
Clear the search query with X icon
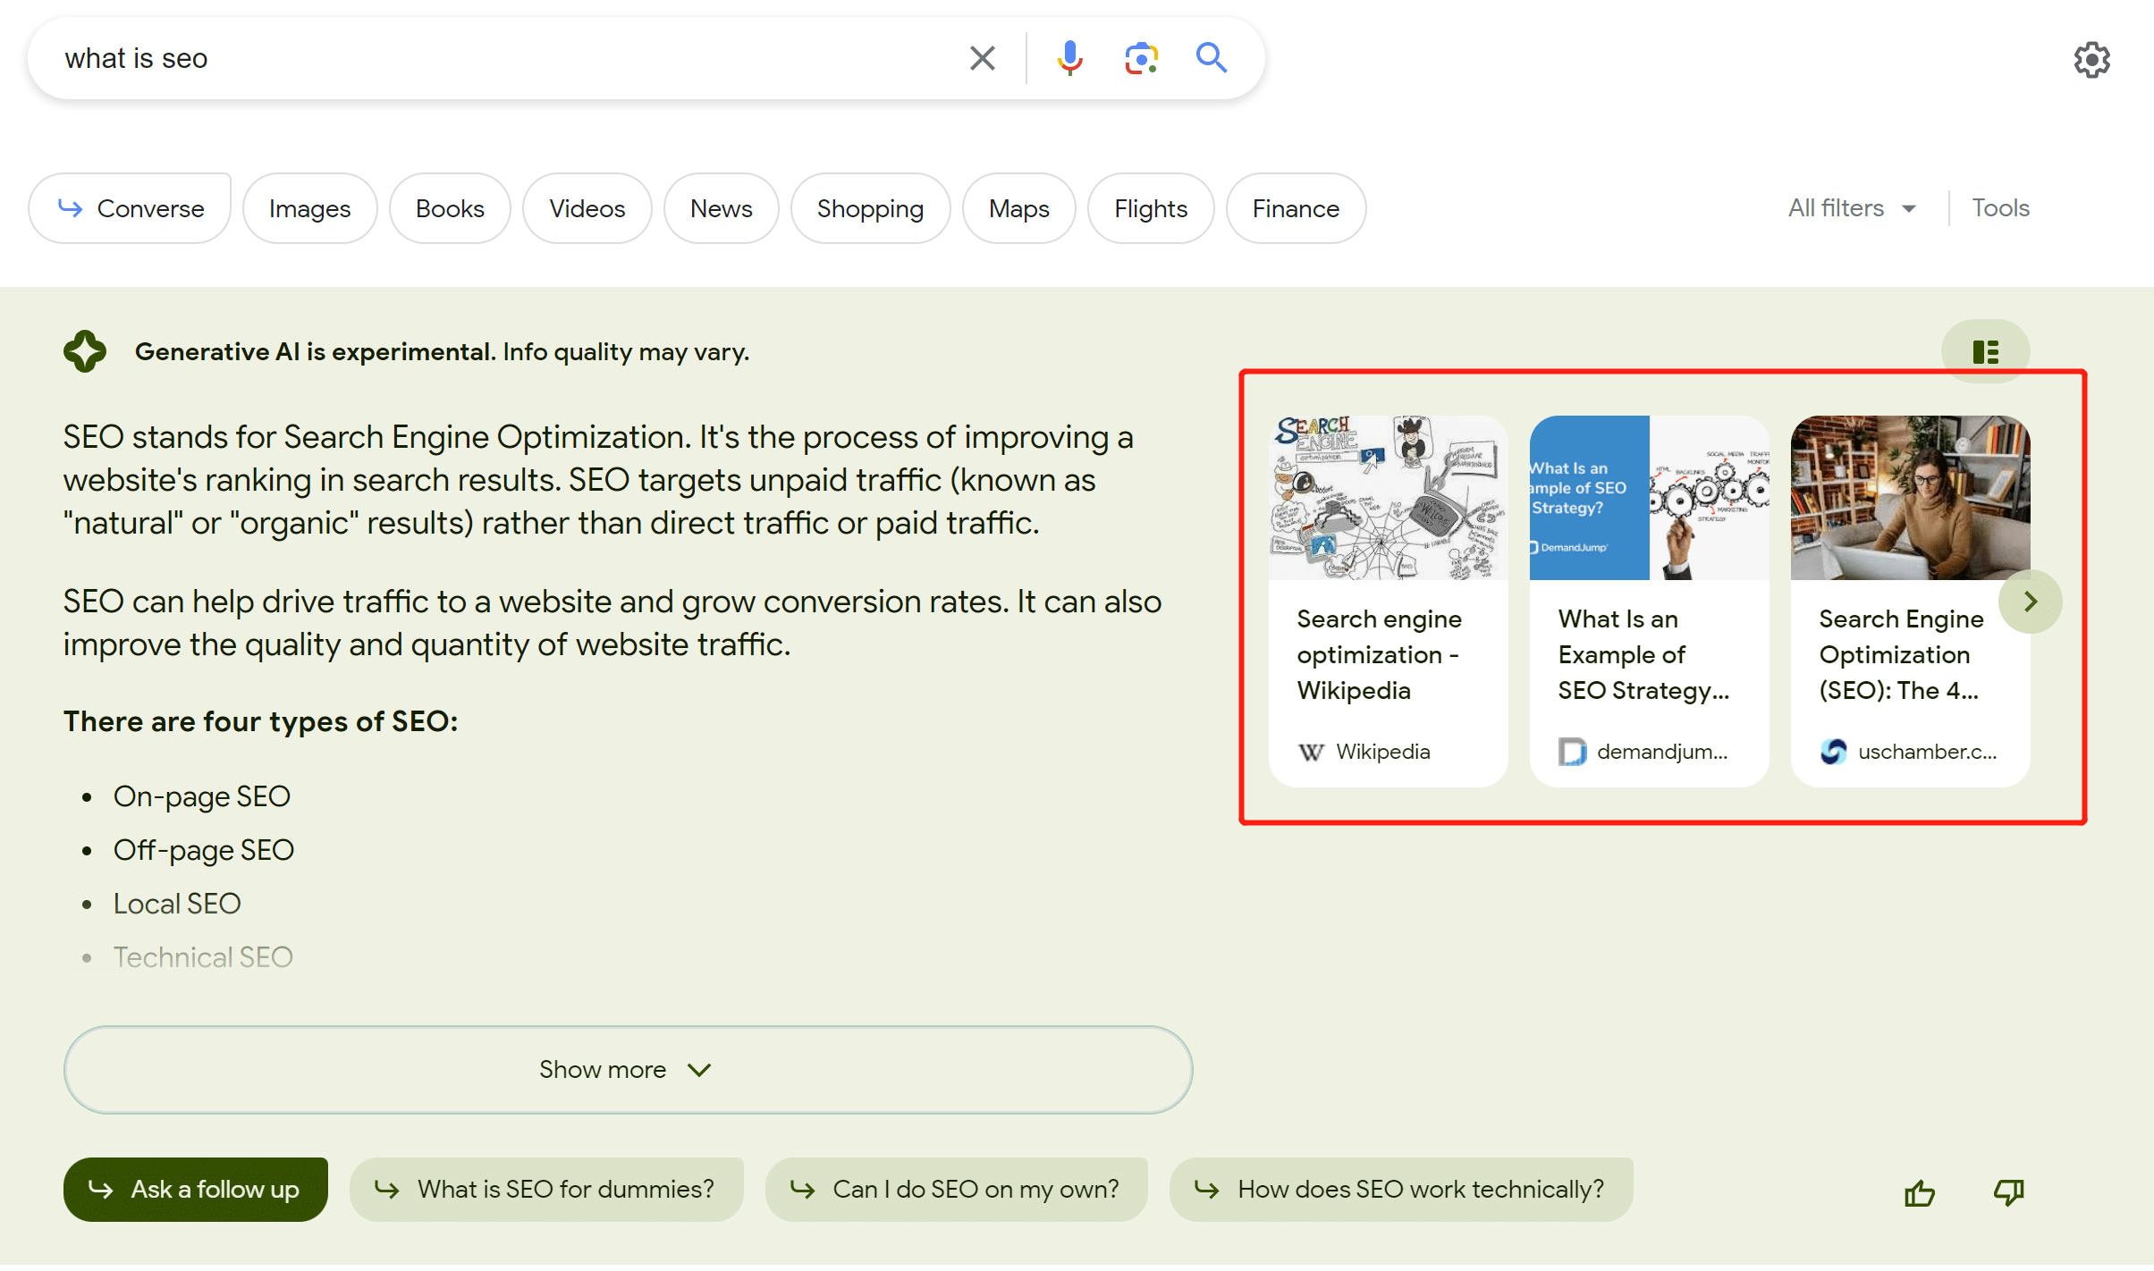click(x=982, y=59)
